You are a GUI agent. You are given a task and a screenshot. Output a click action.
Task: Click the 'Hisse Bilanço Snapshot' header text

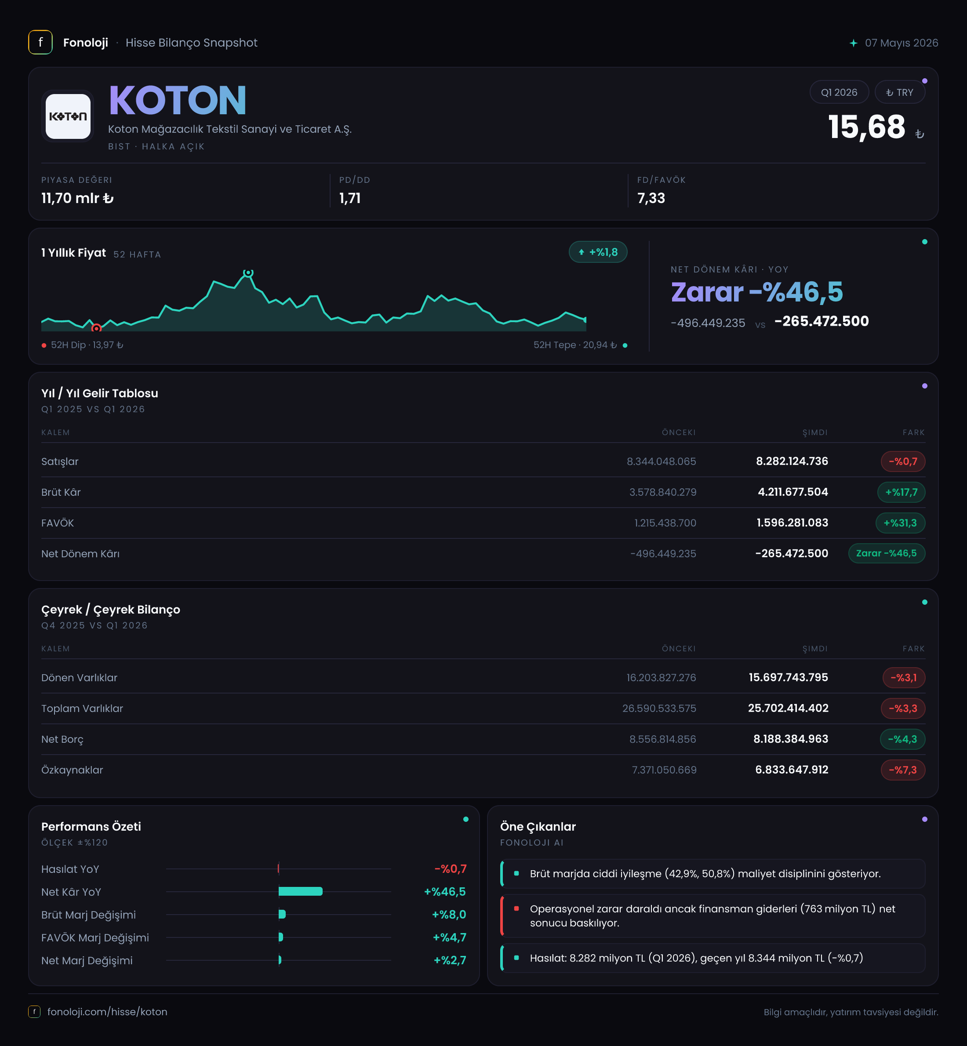point(192,43)
